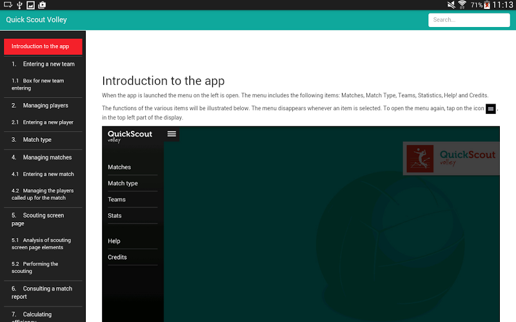Open section 6 Consulting a match report
This screenshot has width=516, height=322.
click(43, 292)
